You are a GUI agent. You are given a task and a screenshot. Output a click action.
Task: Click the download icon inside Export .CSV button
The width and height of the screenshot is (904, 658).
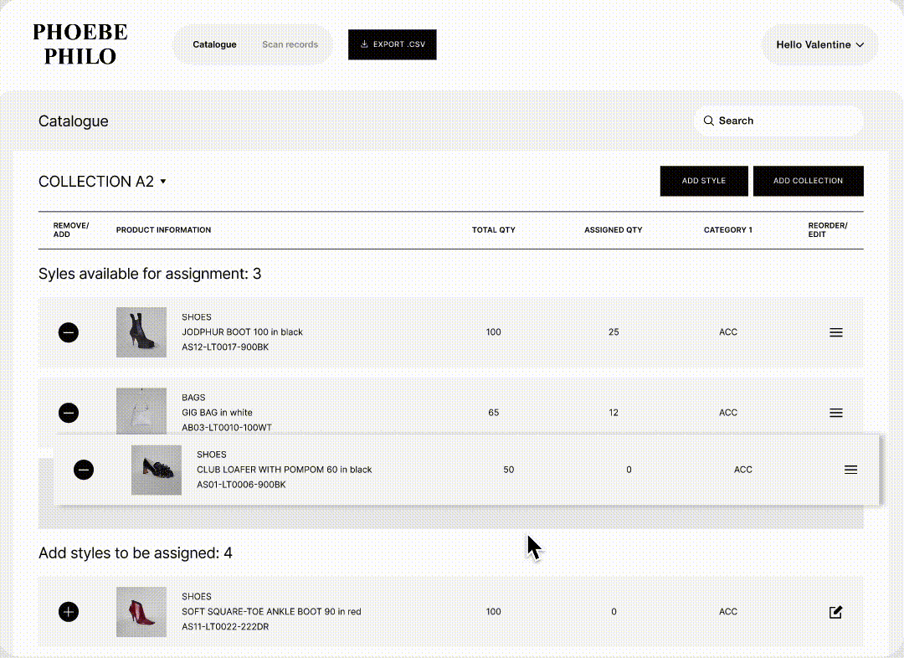coord(363,44)
